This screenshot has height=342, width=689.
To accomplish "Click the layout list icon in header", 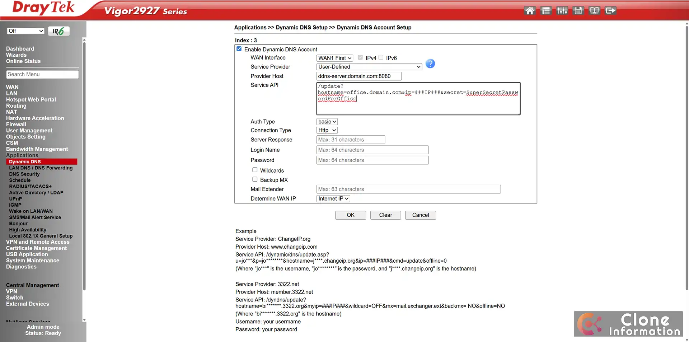I will coord(546,11).
